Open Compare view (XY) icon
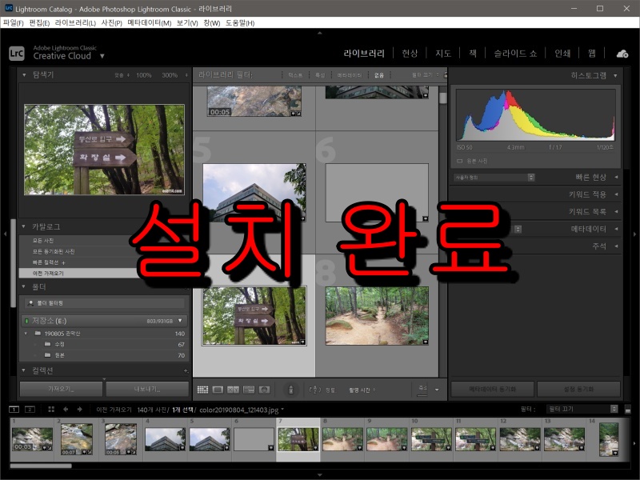This screenshot has width=640, height=480. tap(233, 390)
